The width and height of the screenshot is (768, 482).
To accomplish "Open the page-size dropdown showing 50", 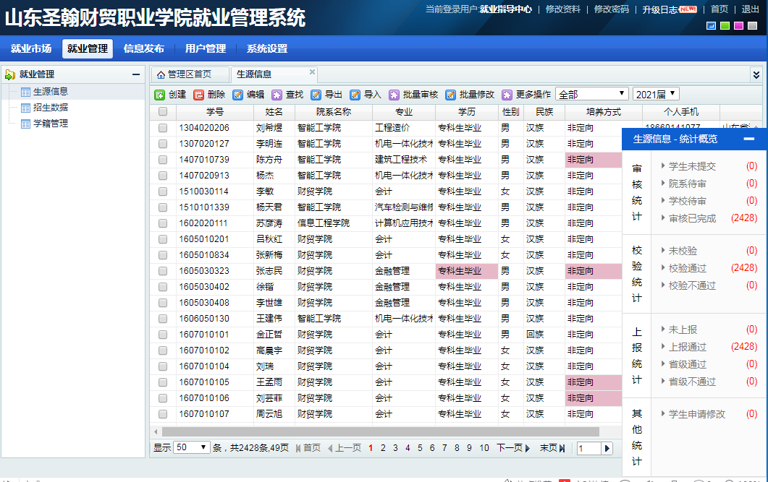I will pyautogui.click(x=192, y=448).
